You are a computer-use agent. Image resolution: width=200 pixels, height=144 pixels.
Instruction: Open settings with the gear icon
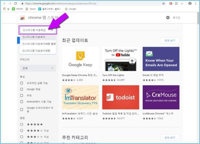(x=168, y=18)
